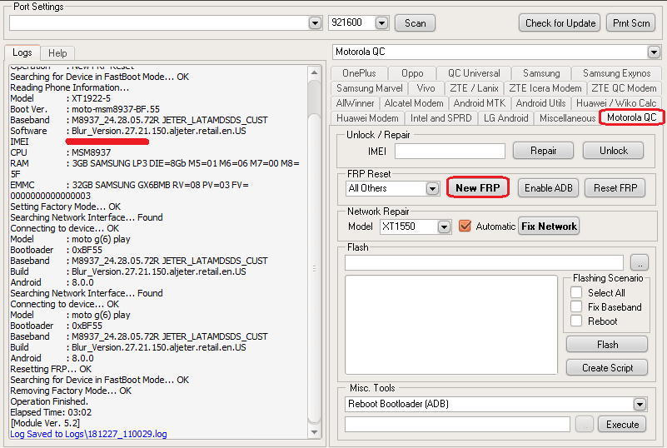Viewport: 667px width, 448px height.
Task: Open the LG Android tab
Action: [505, 118]
